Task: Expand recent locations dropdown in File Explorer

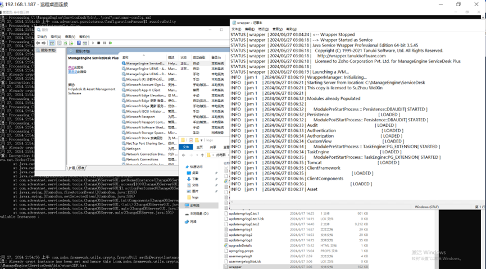Action: coord(197,155)
